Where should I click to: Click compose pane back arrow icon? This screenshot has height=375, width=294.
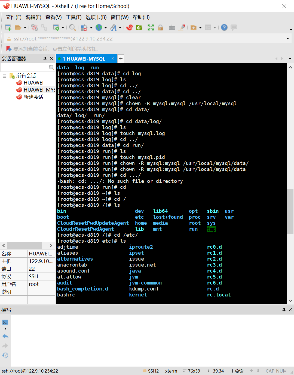pos(5,336)
